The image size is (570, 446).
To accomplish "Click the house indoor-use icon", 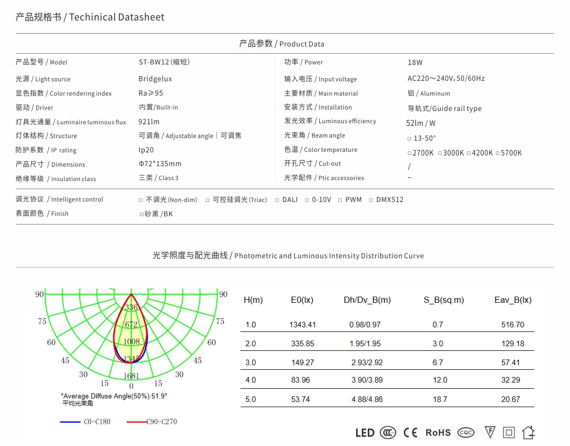I will 529,432.
